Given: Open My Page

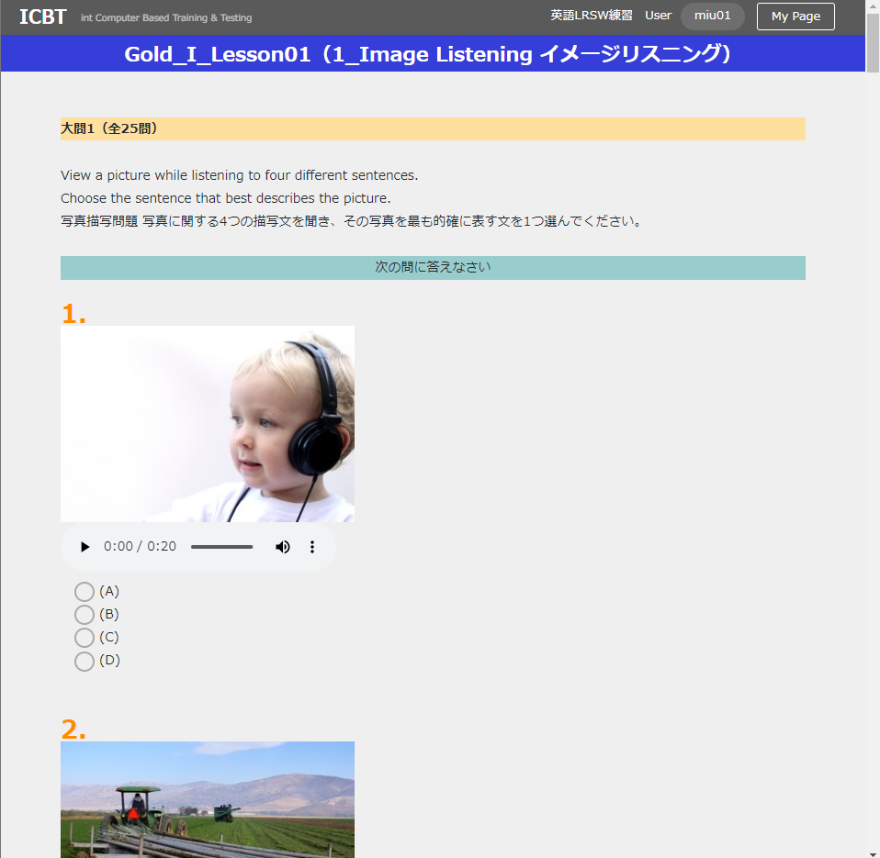Looking at the screenshot, I should (795, 17).
